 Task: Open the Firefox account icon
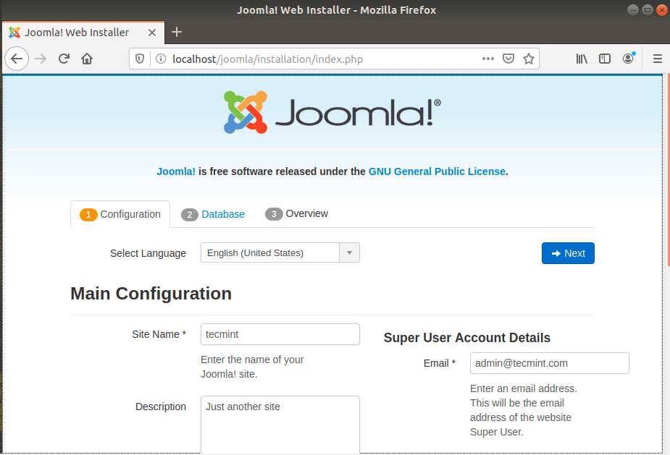[628, 59]
